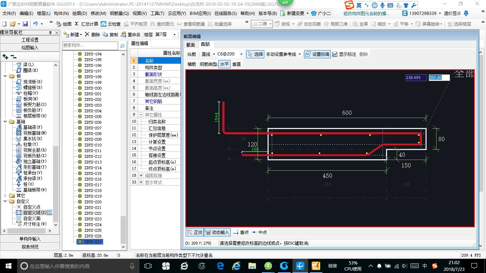Switch to 配筋 tab

[x=205, y=44]
